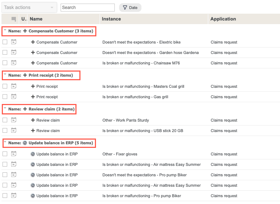
Task: Click the Search input field
Action: 87,8
